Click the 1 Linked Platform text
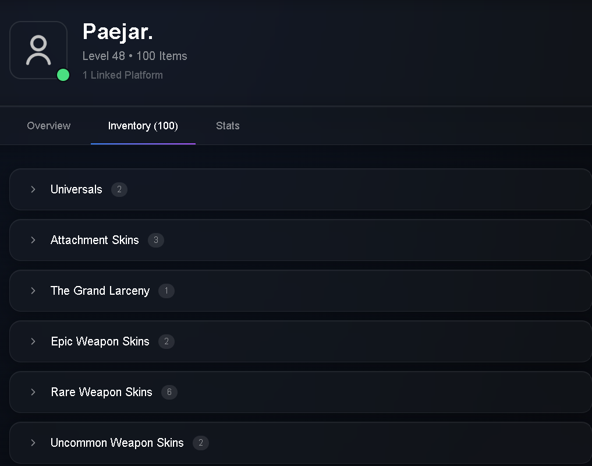The width and height of the screenshot is (592, 466). pos(123,75)
